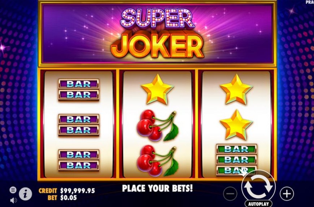Open the game info icon

click(x=25, y=194)
